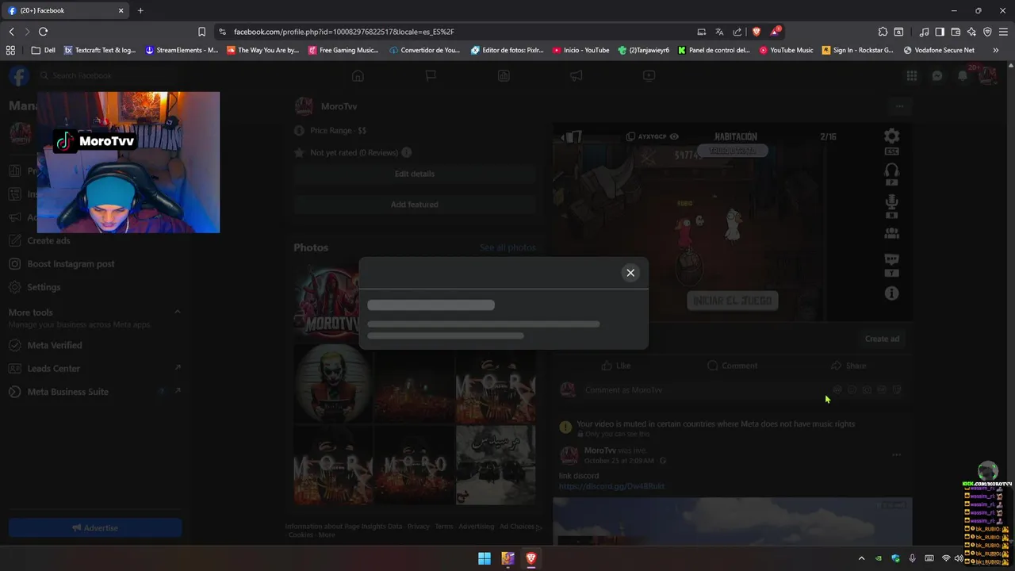Go to the Facebook Home tab icon
Screen dimensions: 1015x571
point(358,75)
